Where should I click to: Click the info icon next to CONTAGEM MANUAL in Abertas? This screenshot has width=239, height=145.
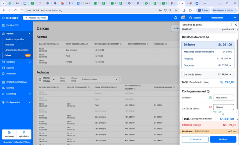[148, 44]
